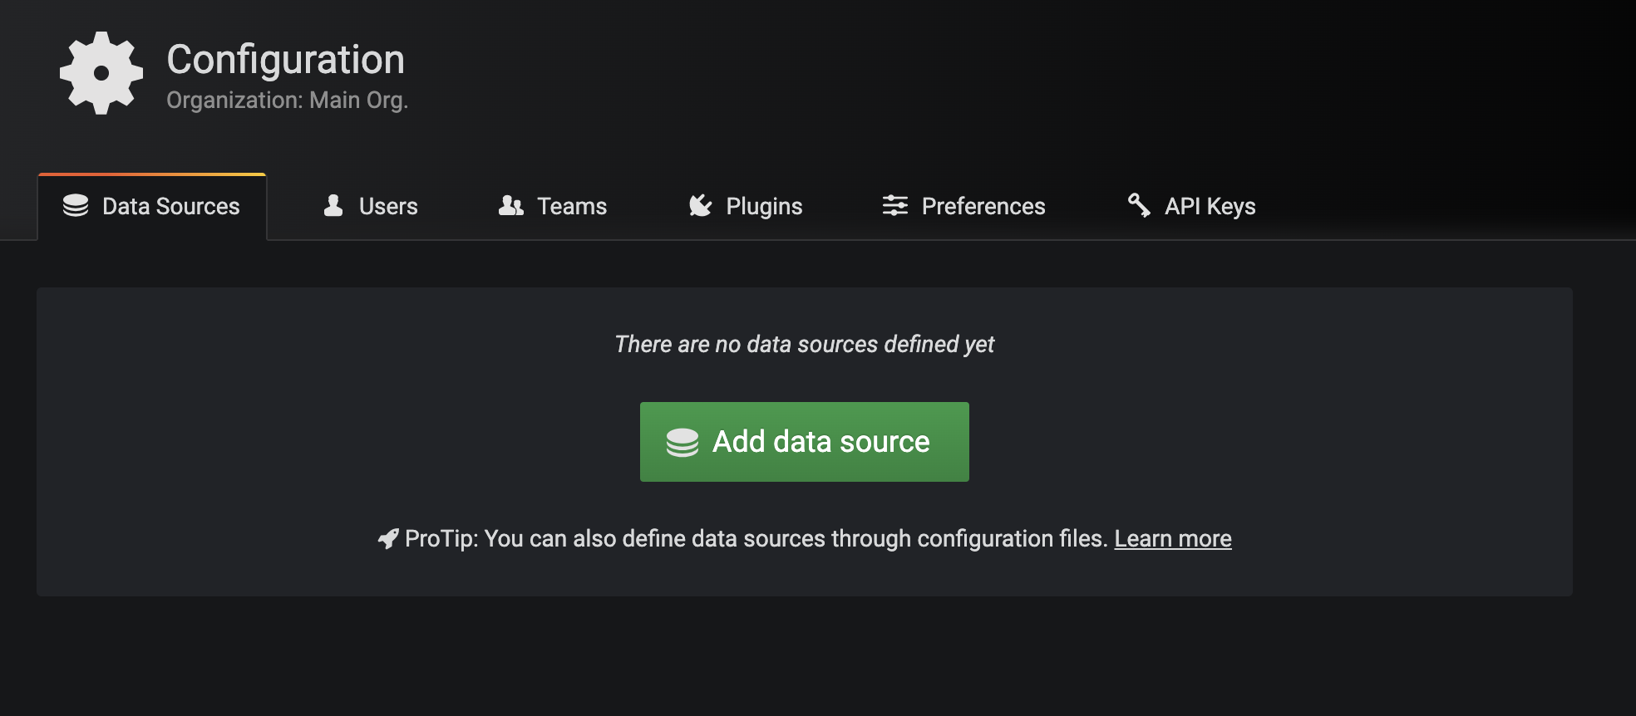The height and width of the screenshot is (716, 1636).
Task: Go to the Teams tab
Action: [553, 207]
